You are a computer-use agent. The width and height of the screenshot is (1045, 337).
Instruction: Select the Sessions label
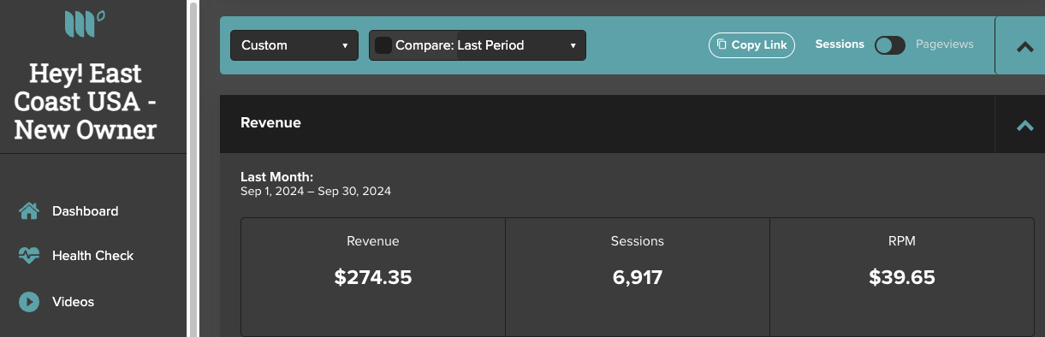tap(840, 44)
